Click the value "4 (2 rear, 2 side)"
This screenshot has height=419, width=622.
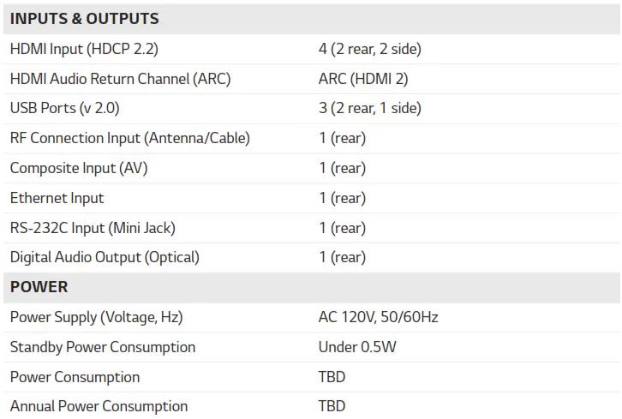click(369, 49)
